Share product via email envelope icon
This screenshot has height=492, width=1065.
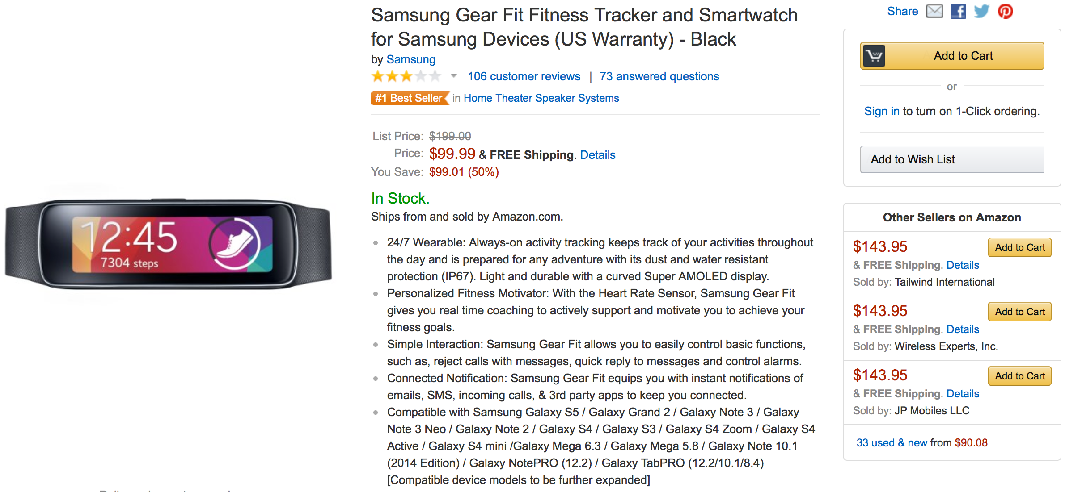934,11
